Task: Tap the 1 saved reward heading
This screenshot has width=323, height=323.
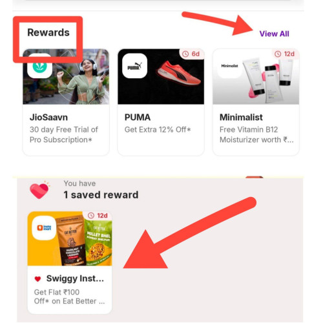Action: pyautogui.click(x=101, y=195)
